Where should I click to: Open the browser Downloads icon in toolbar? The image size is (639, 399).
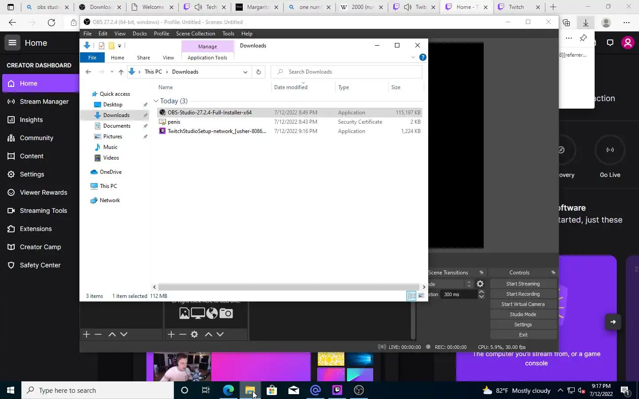[586, 22]
